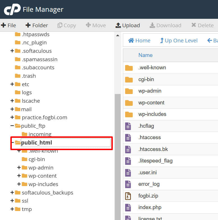Click the Home icon in navigation bar
This screenshot has height=220, width=218.
(131, 41)
